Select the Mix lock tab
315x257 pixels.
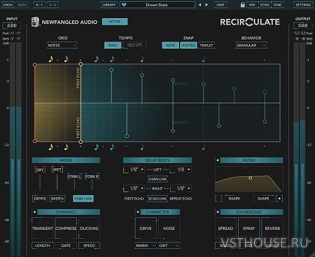(x=252, y=4)
